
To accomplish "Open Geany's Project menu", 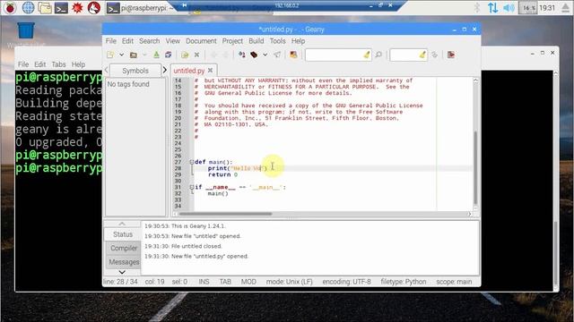I will (232, 41).
